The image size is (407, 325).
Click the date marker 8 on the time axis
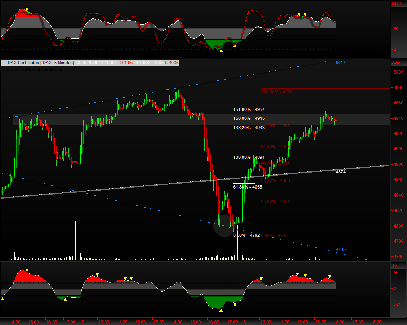click(245, 322)
